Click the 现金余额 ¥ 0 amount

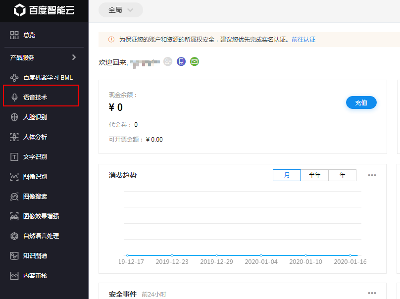115,107
